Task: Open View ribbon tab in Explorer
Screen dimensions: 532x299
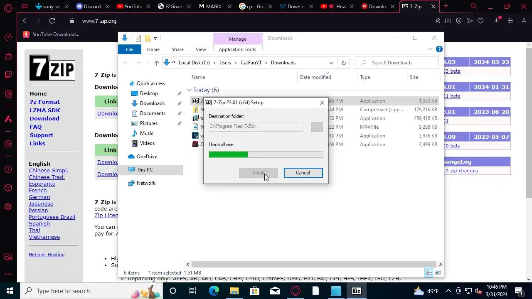Action: (x=201, y=49)
